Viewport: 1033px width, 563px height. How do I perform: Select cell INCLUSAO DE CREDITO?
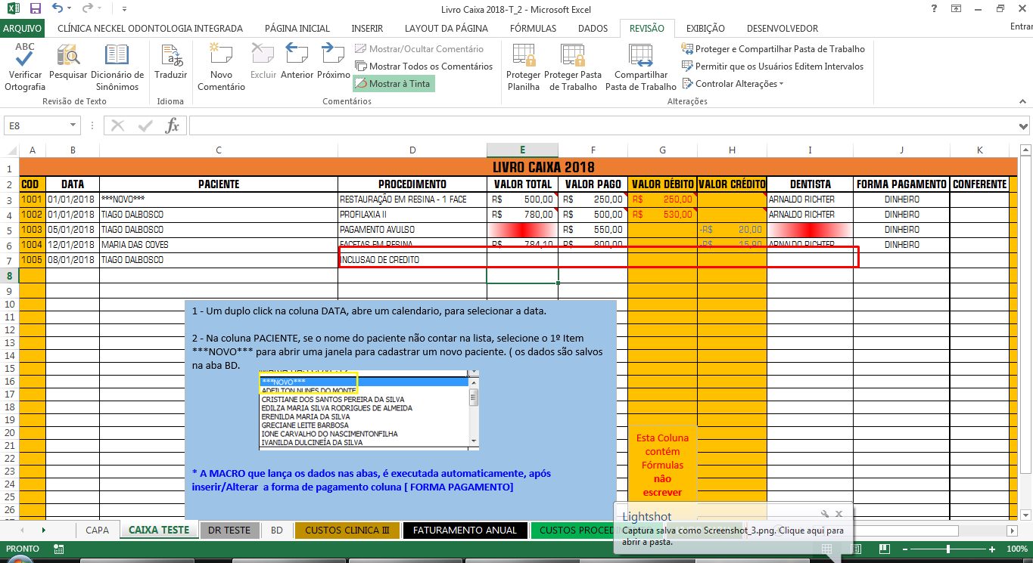412,260
